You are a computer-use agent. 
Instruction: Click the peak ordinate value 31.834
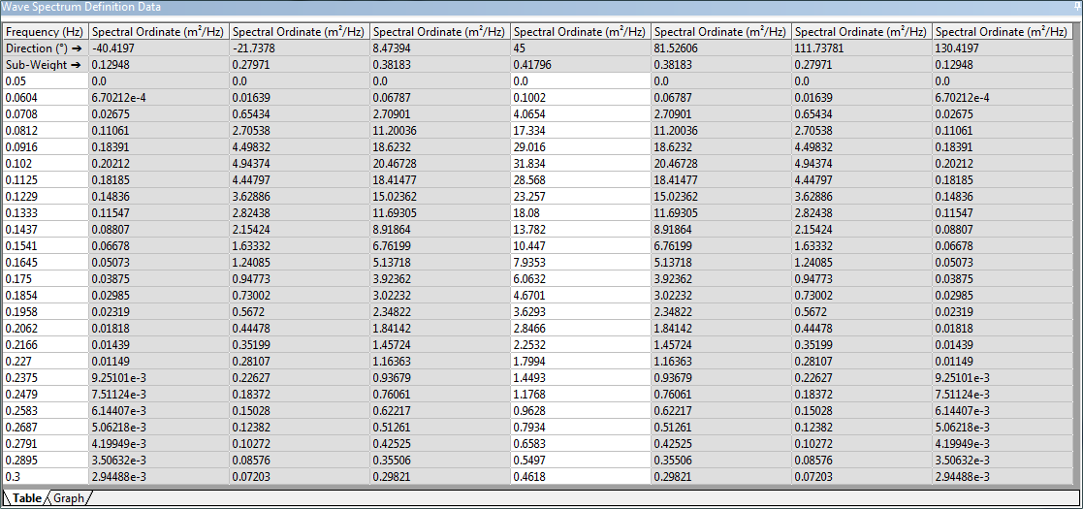580,164
